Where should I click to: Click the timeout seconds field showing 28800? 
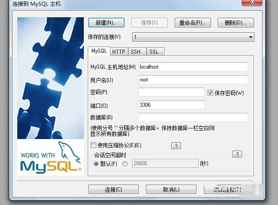[x=165, y=163]
